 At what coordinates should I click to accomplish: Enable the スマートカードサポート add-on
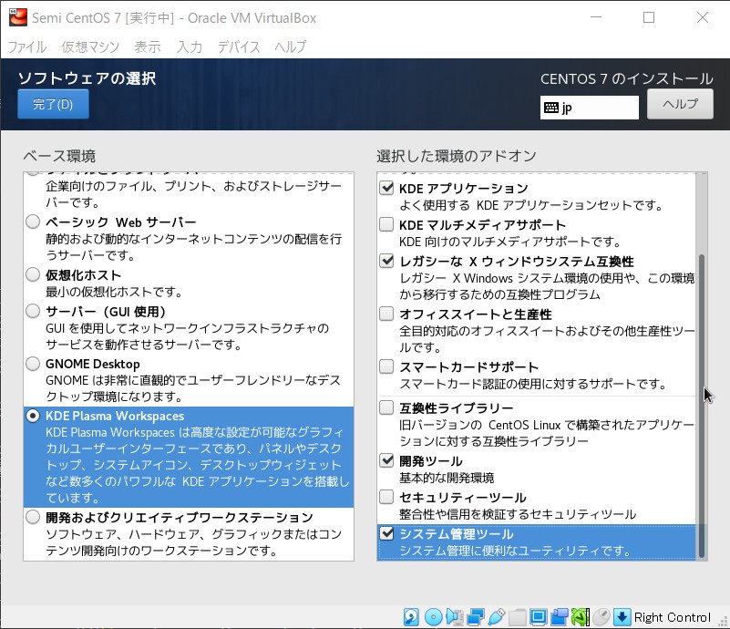(386, 366)
